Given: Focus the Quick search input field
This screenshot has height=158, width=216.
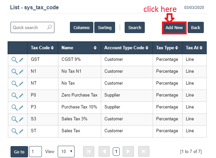Looking at the screenshot, I should click(29, 28).
